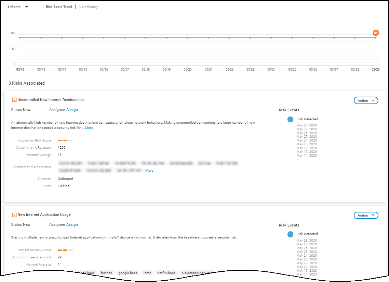Click the Impact on Risk Score bar for New Internet Application Usage
The width and height of the screenshot is (389, 282).
coord(65,250)
